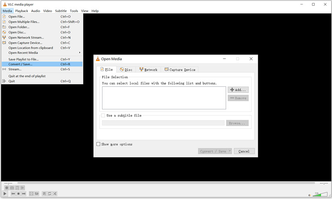
Task: Select Convert / Save menu entry
Action: pos(42,64)
